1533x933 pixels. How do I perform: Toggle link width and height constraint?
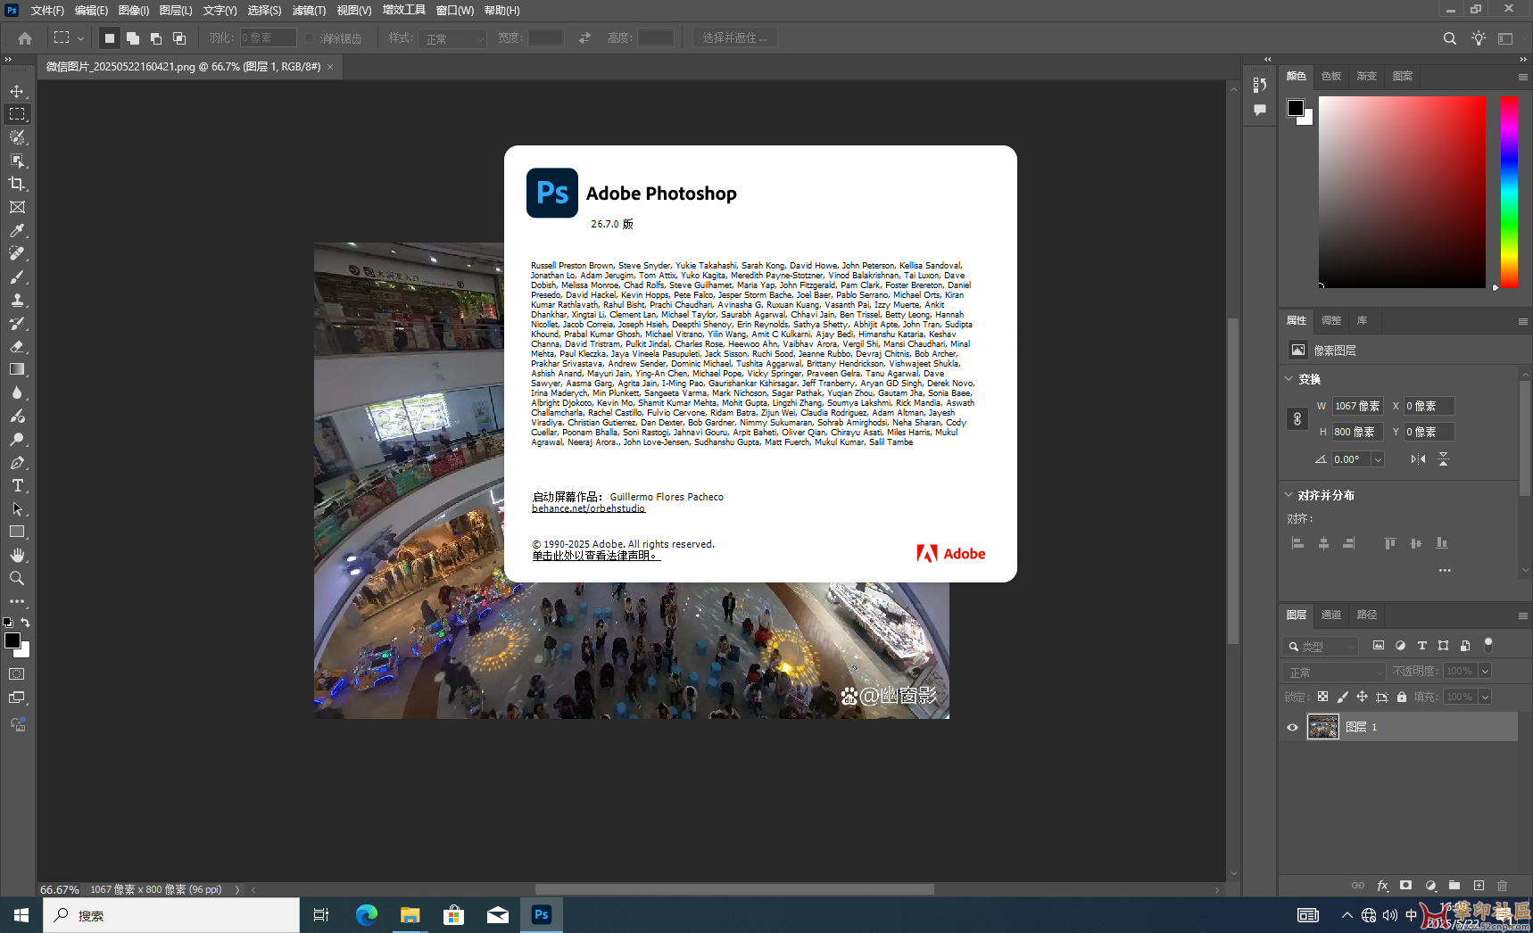coord(1297,418)
